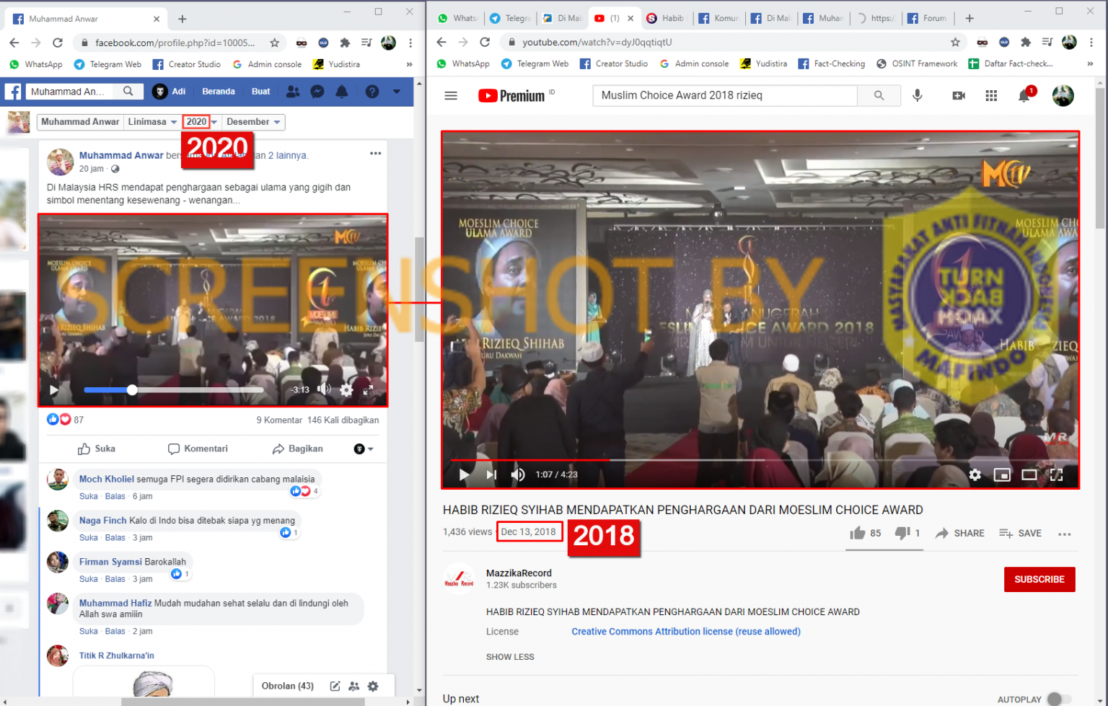Screen dimensions: 1108x706
Task: Open Facebook friend requests icon
Action: [293, 92]
